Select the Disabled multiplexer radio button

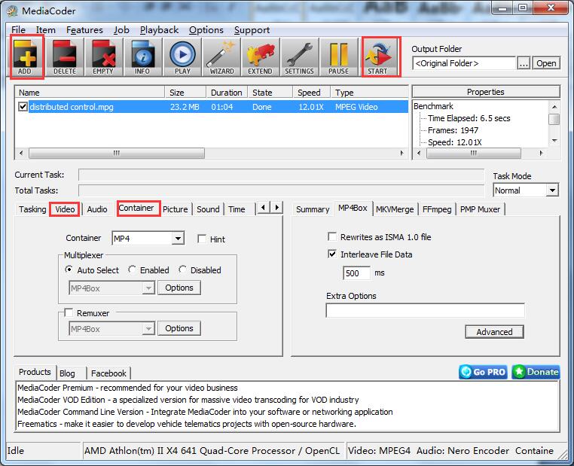pos(183,270)
